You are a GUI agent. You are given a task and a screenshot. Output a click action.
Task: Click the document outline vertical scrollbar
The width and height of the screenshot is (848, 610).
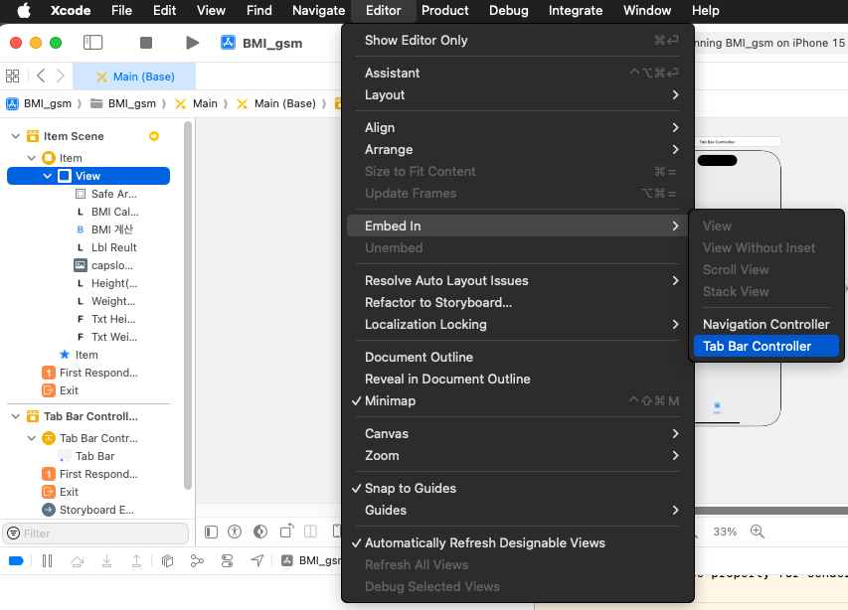pos(188,305)
